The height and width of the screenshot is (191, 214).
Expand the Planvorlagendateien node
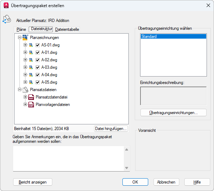tap(25, 104)
